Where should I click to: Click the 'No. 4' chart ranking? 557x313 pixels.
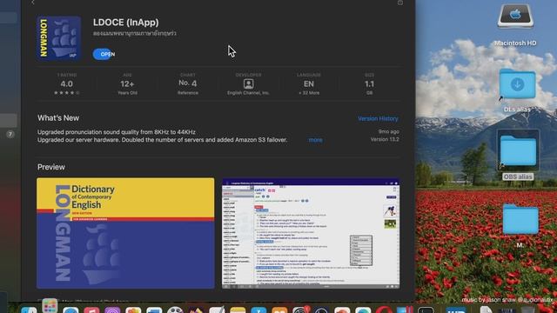(188, 83)
